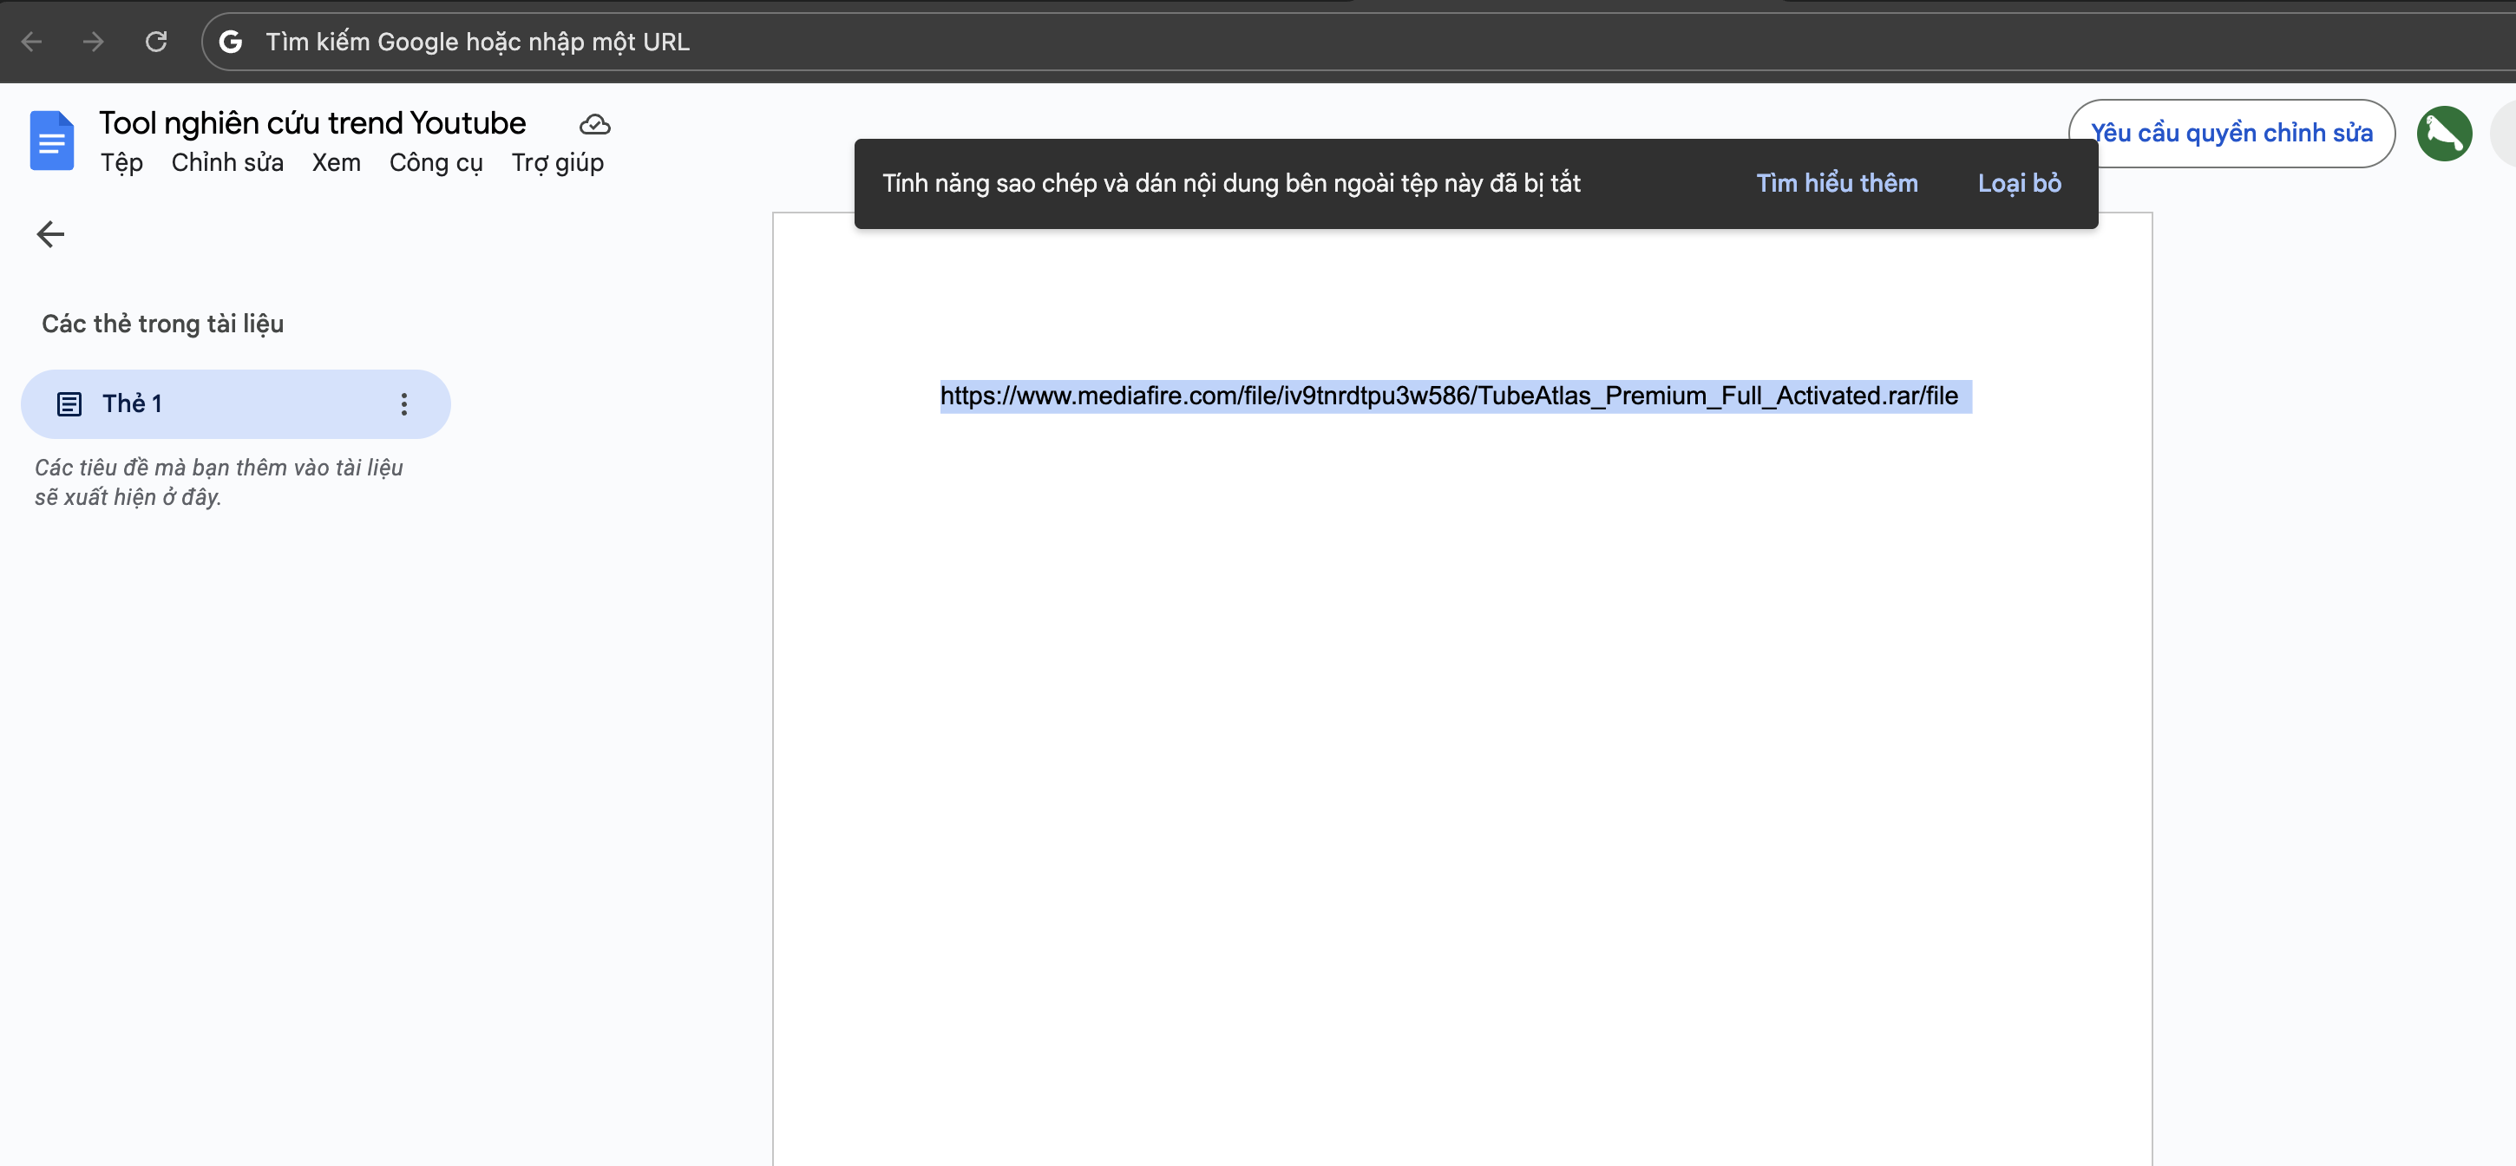2516x1166 pixels.
Task: Click the highlighted mediafire URL text
Action: [x=1449, y=396]
